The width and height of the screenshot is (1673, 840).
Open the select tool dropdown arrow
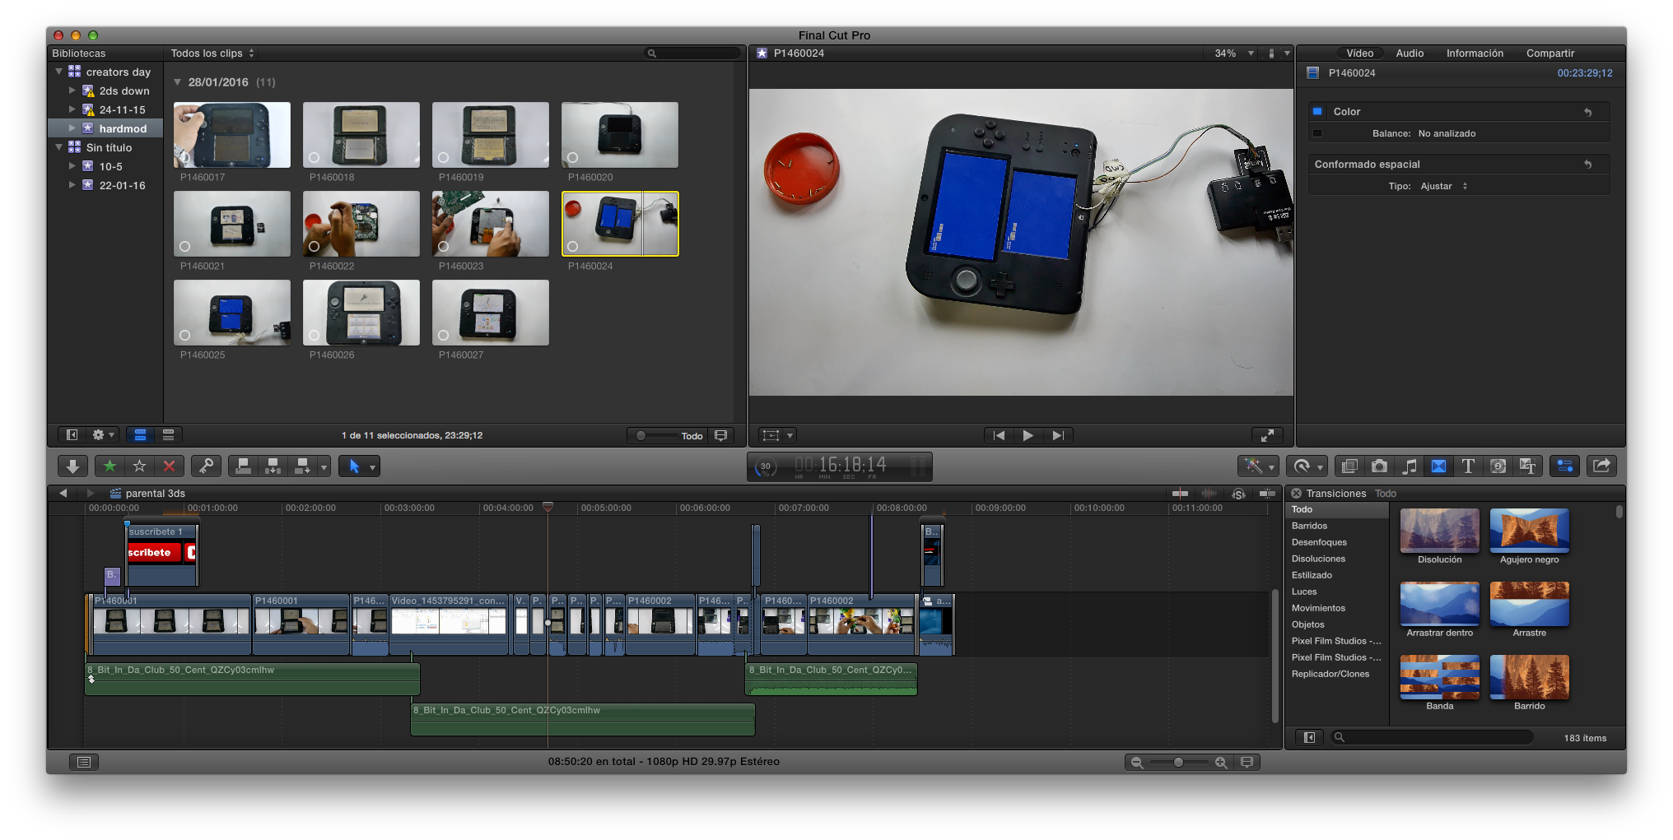coord(373,467)
